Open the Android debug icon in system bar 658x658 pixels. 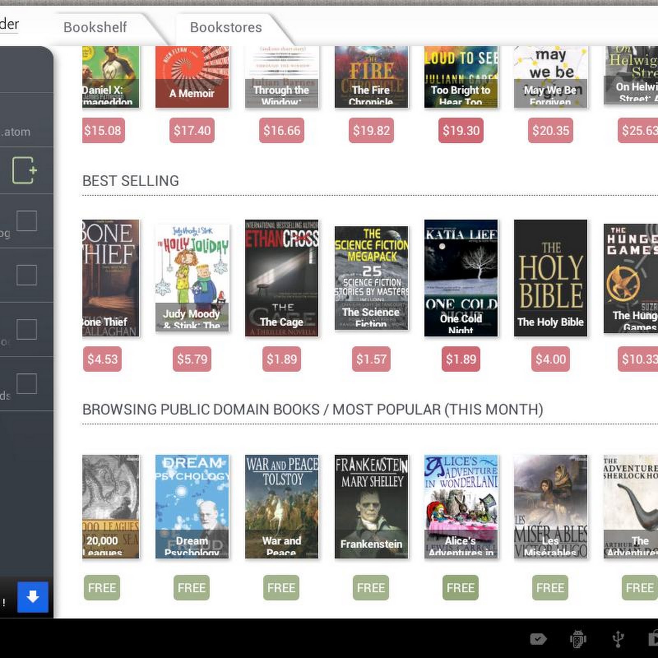[578, 639]
